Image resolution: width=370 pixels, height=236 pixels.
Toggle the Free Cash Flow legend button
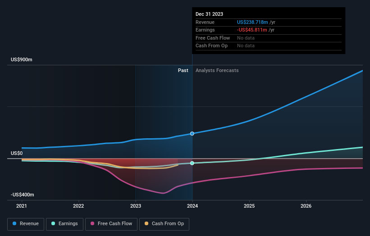(111, 224)
